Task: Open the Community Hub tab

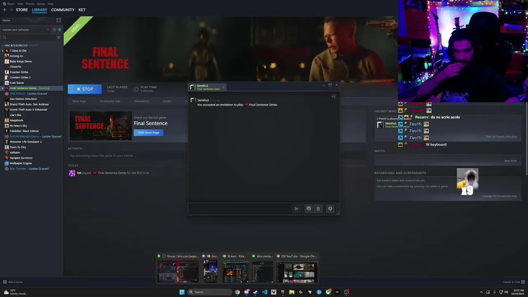Action: coord(110,101)
